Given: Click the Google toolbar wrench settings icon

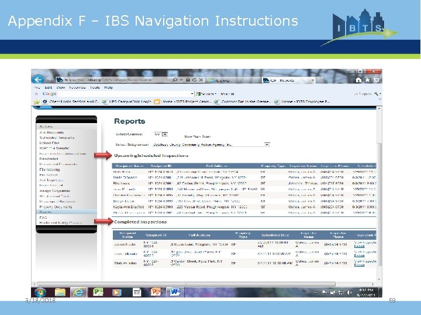Looking at the screenshot, I should click(x=377, y=94).
